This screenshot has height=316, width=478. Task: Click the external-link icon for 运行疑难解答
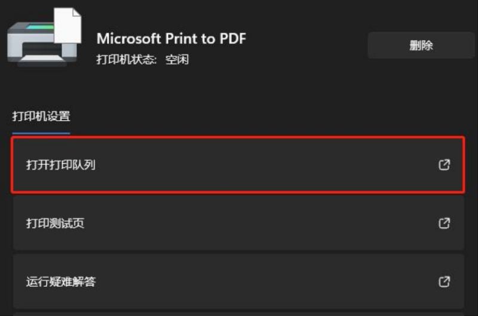pyautogui.click(x=444, y=281)
